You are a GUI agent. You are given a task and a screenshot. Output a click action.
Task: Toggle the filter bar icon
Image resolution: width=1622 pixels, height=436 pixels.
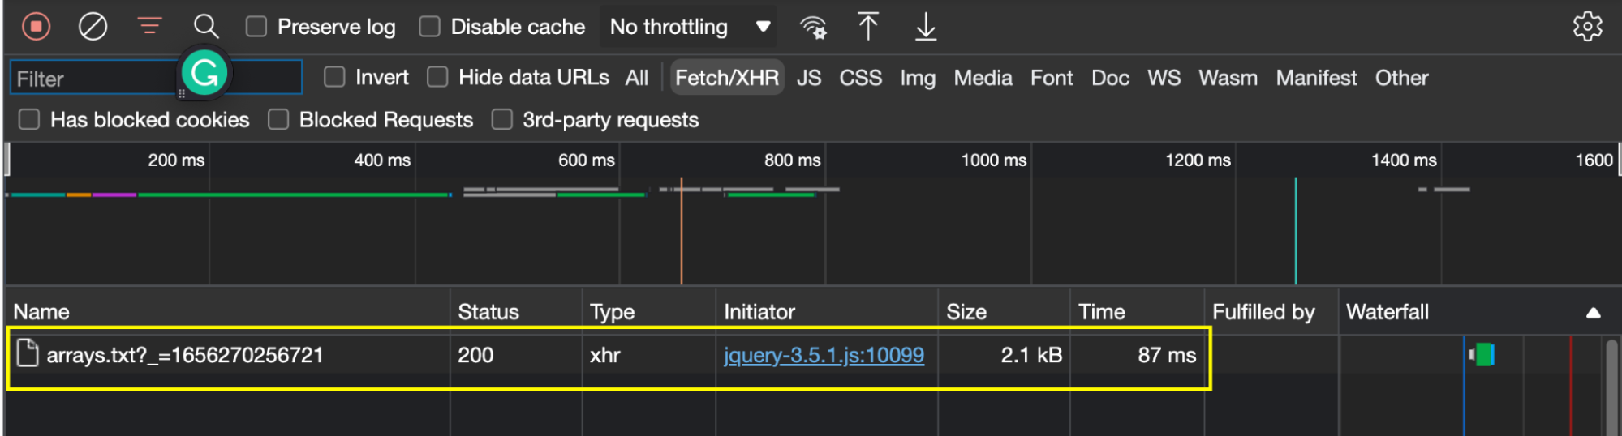(x=149, y=27)
